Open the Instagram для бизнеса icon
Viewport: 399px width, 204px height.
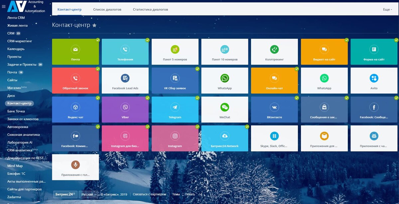(x=125, y=136)
